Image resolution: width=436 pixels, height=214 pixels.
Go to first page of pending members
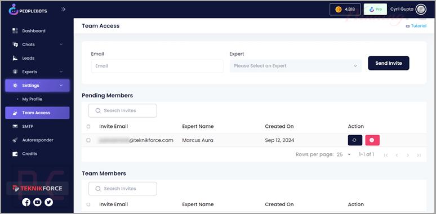[x=386, y=155]
